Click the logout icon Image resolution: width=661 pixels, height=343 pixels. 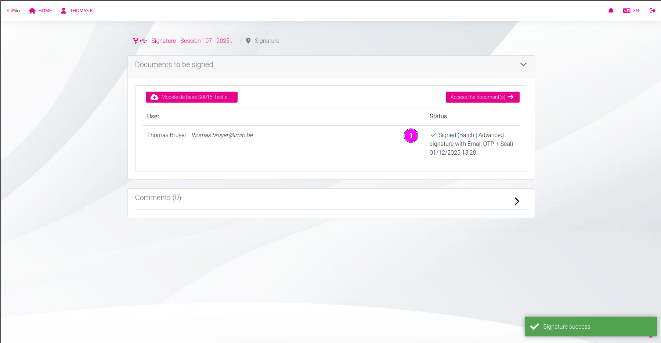(652, 11)
